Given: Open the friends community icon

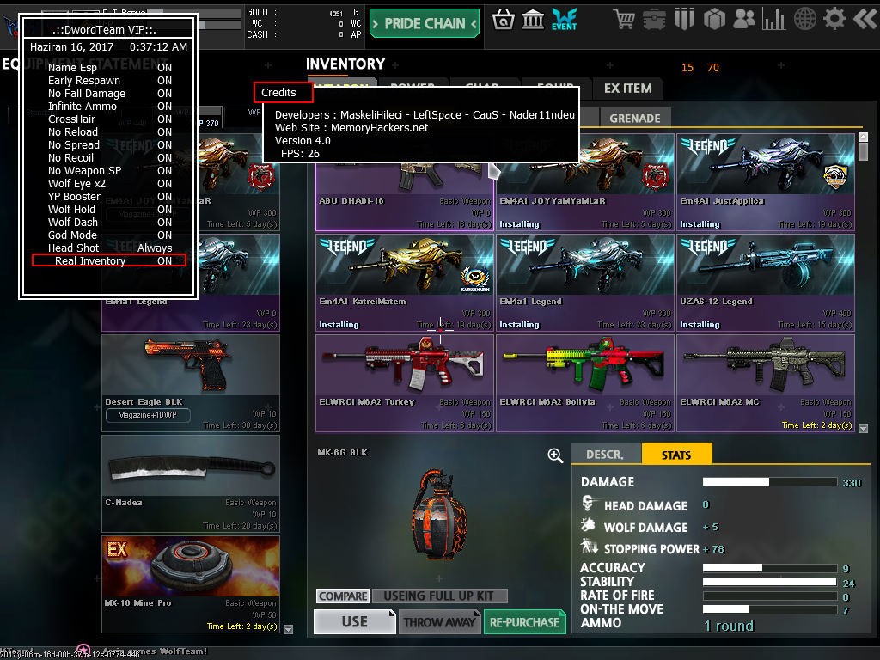Looking at the screenshot, I should point(744,20).
